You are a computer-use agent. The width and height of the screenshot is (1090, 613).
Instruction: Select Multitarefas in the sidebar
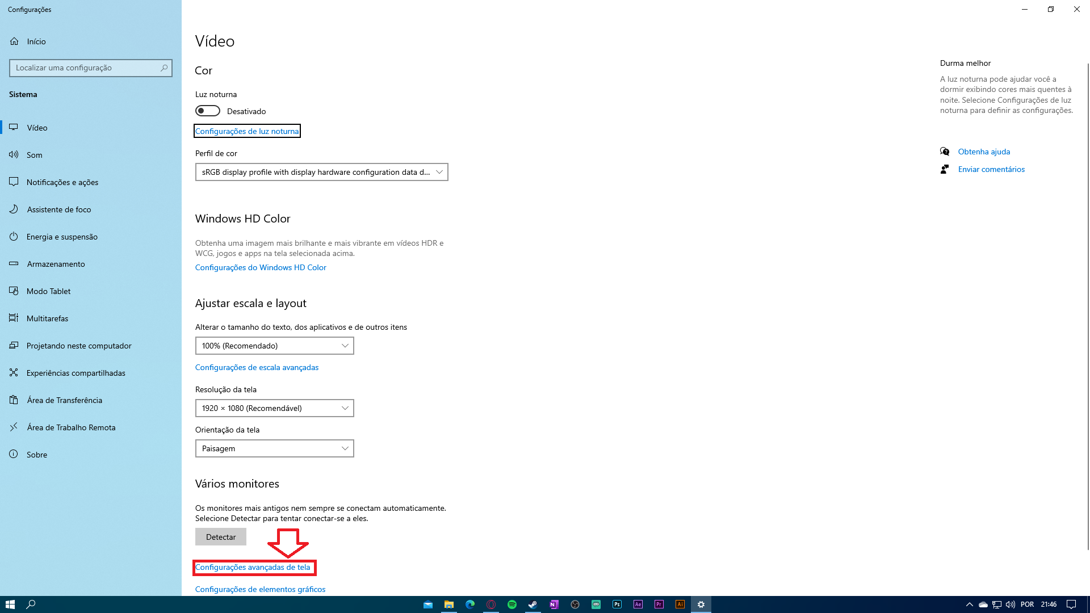(47, 318)
